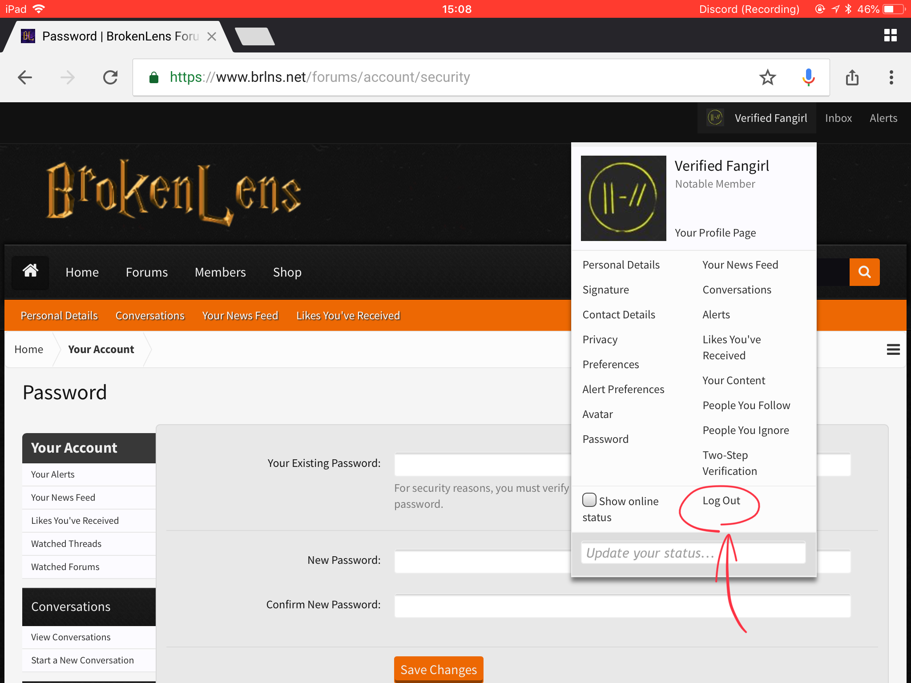
Task: Choose Alert Preferences in the dropdown
Action: pos(623,390)
